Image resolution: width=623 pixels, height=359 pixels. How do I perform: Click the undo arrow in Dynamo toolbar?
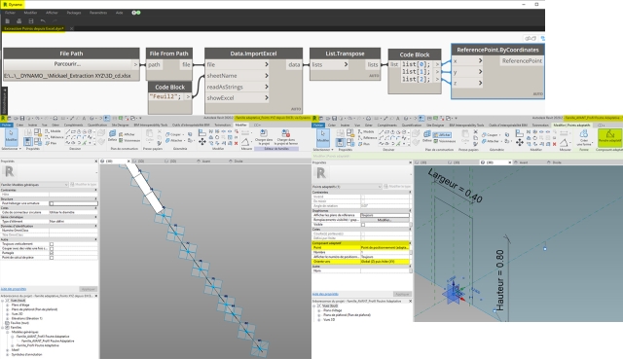[43, 21]
